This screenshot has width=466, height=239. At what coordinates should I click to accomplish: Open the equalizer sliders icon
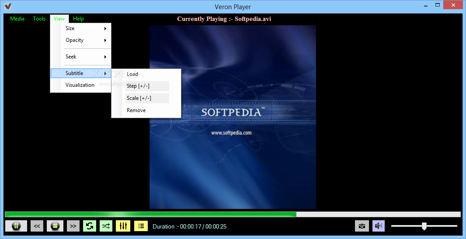click(x=123, y=226)
